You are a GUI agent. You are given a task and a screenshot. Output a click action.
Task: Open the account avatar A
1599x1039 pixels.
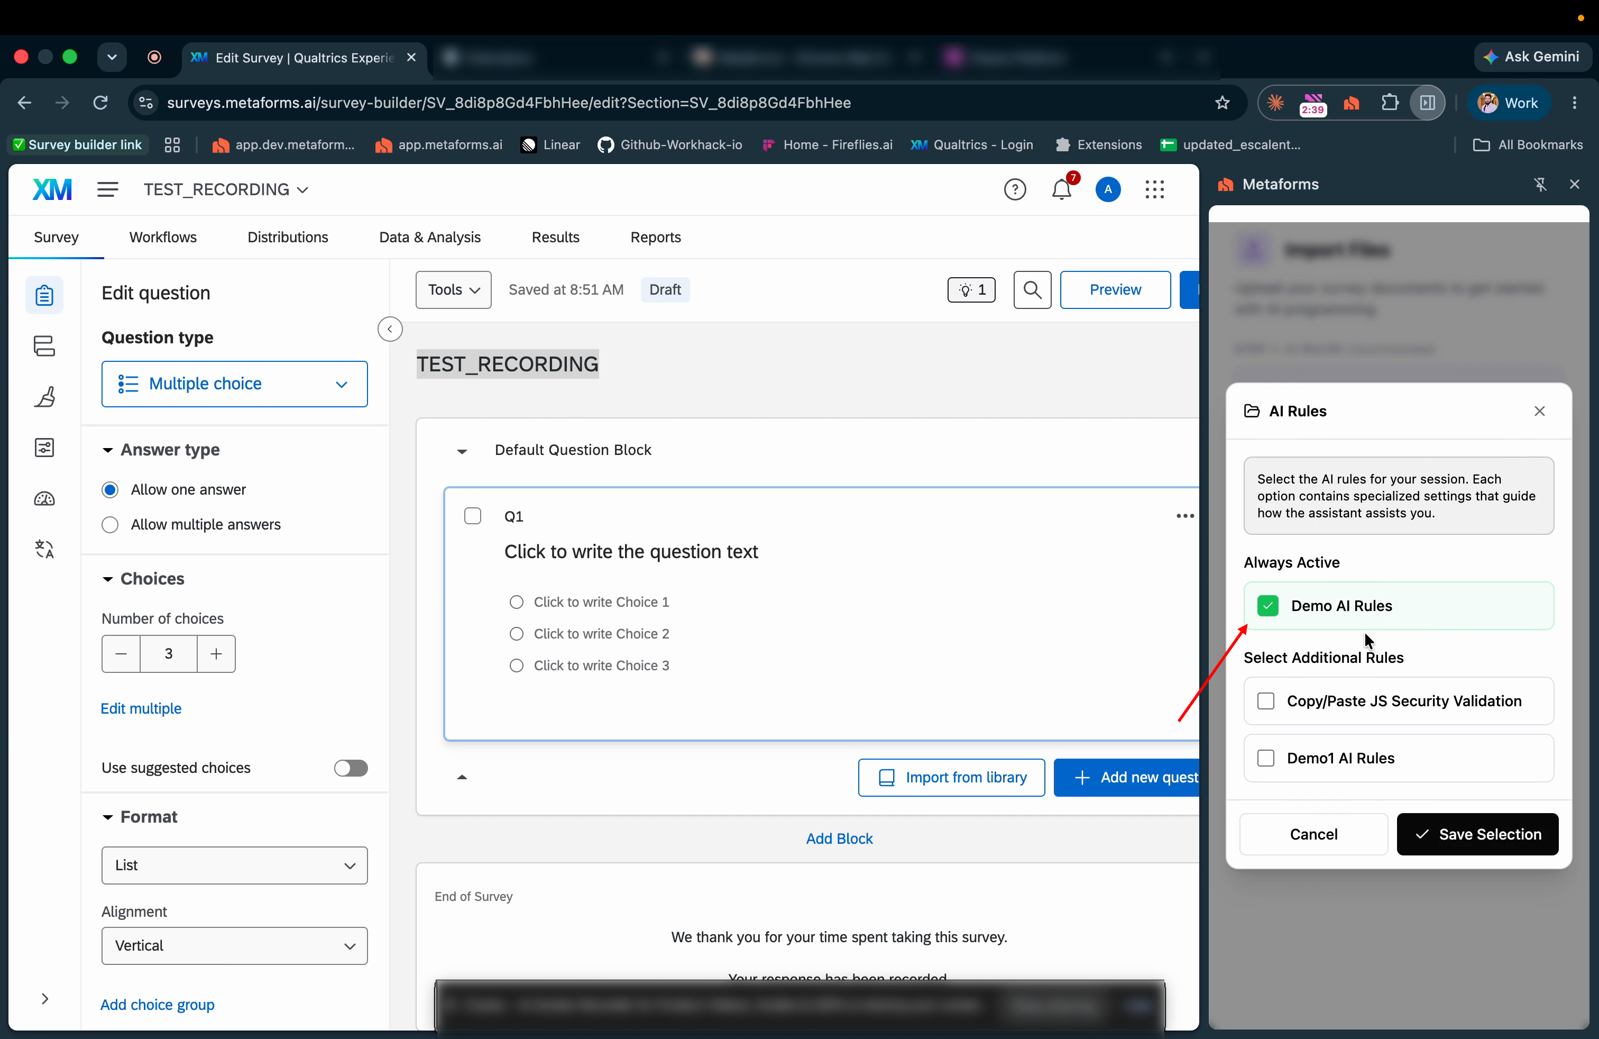1108,189
